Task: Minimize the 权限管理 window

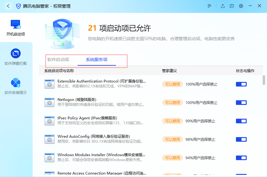Action: [x=250, y=6]
